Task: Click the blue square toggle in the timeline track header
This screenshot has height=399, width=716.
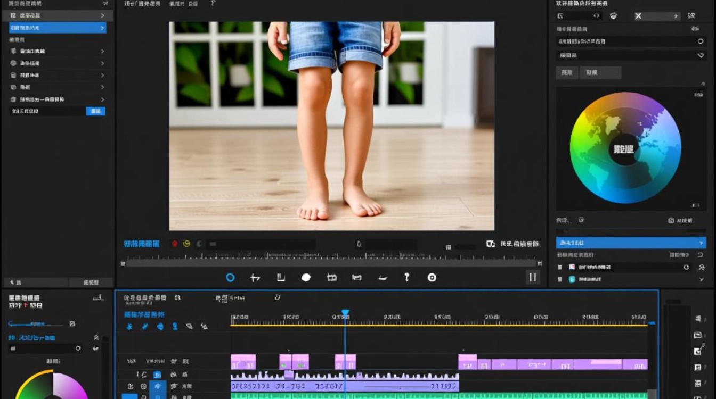Action: pyautogui.click(x=157, y=375)
